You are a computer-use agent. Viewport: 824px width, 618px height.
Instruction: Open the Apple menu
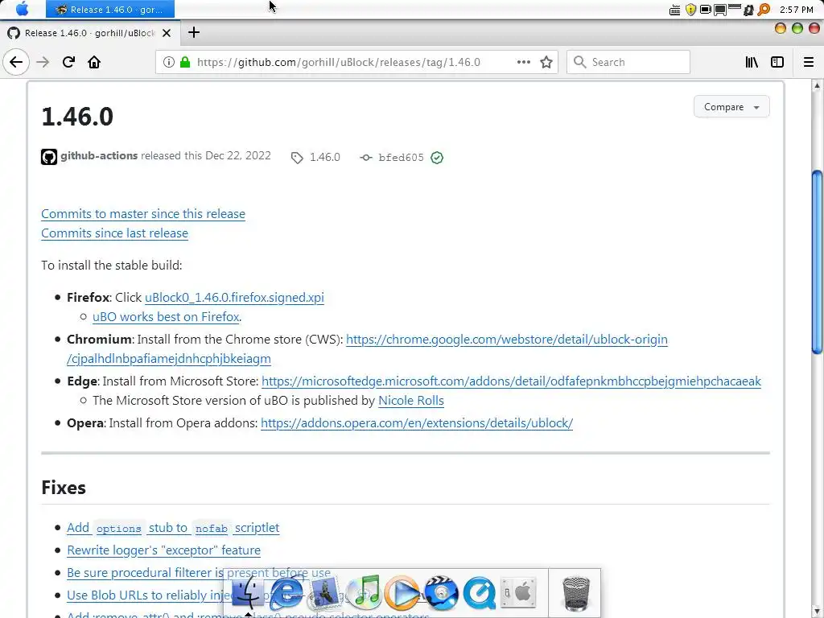[x=22, y=9]
